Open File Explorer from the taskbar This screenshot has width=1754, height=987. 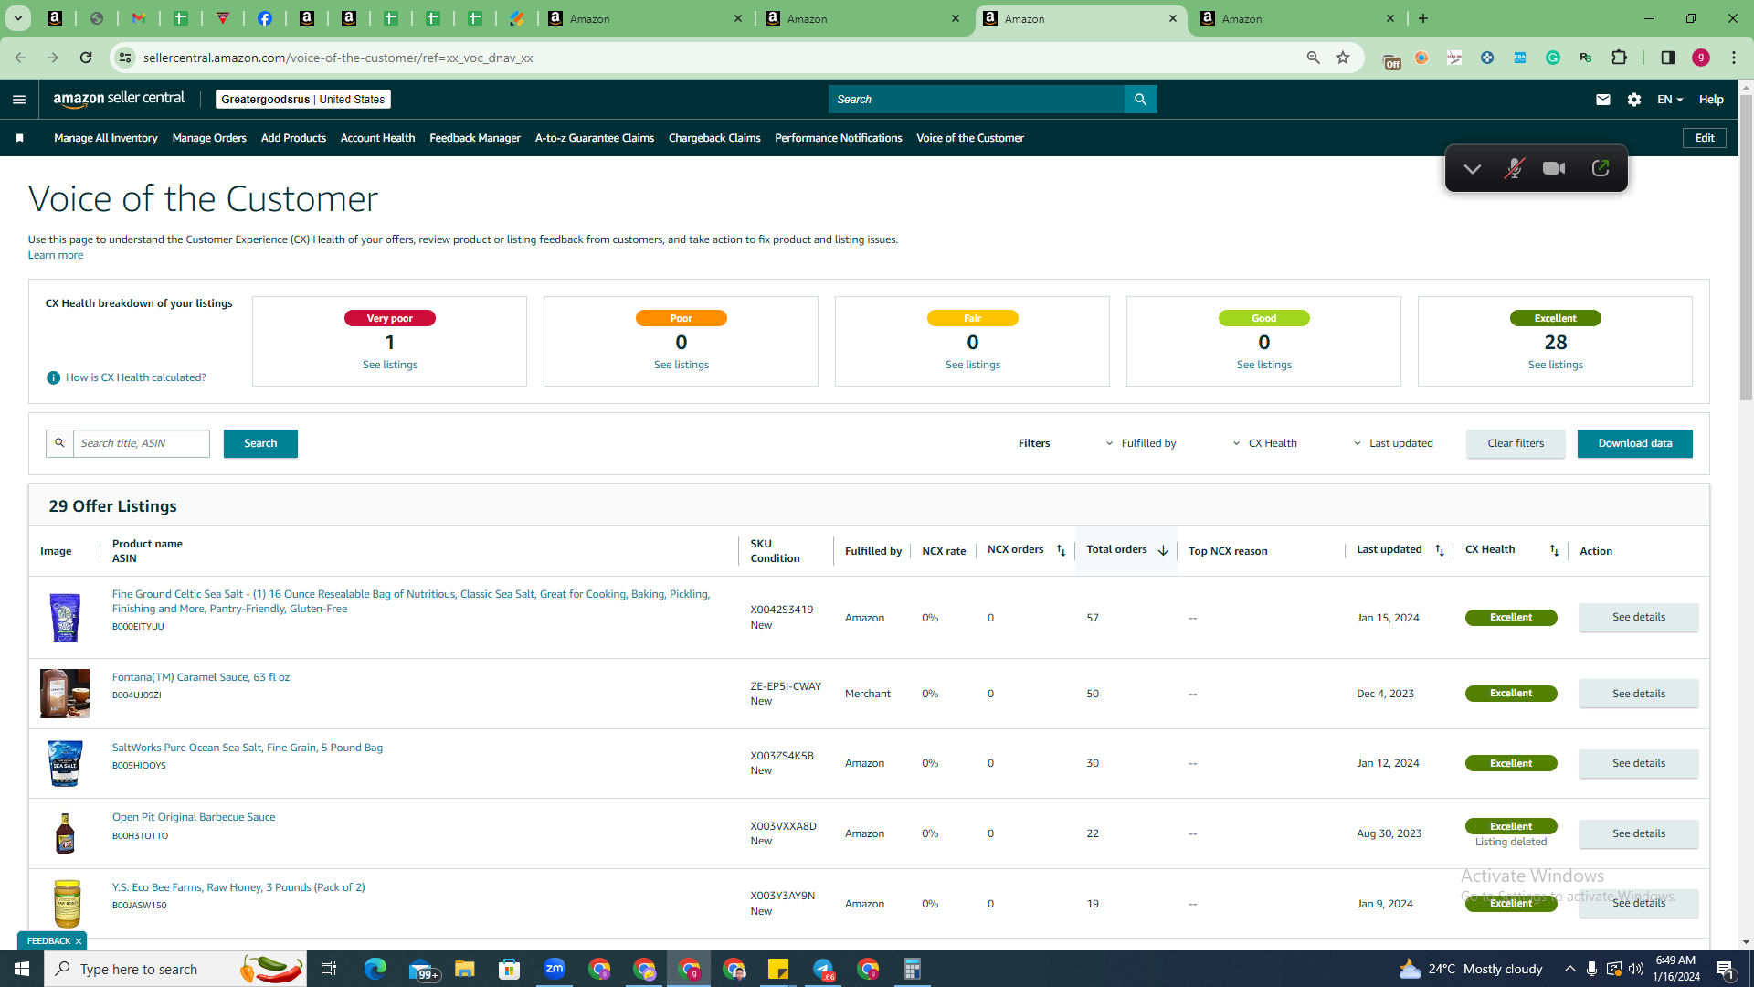click(465, 969)
